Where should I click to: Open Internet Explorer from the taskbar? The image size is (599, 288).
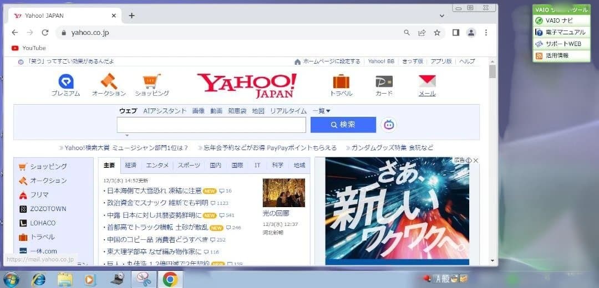click(x=38, y=279)
